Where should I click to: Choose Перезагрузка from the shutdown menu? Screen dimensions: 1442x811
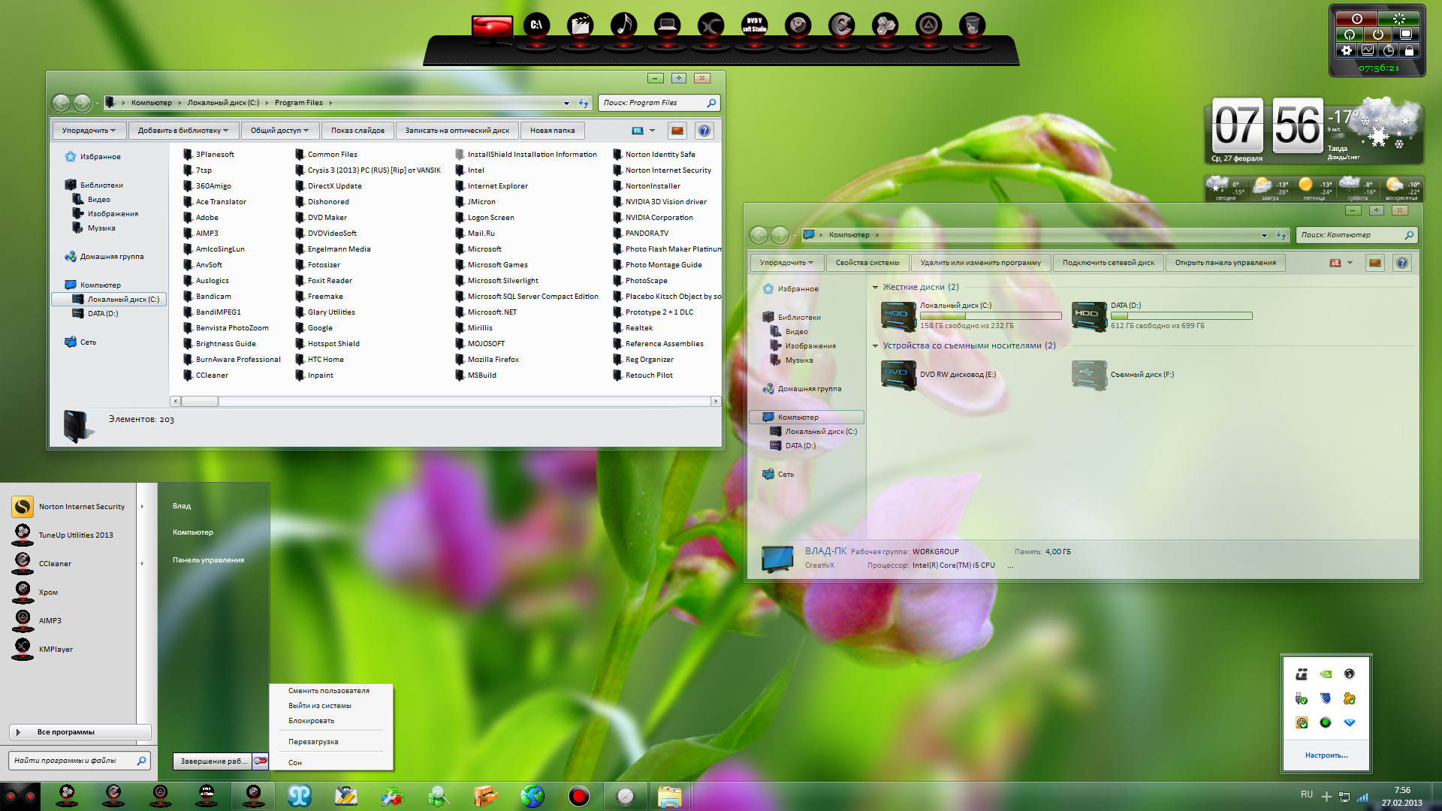(313, 742)
